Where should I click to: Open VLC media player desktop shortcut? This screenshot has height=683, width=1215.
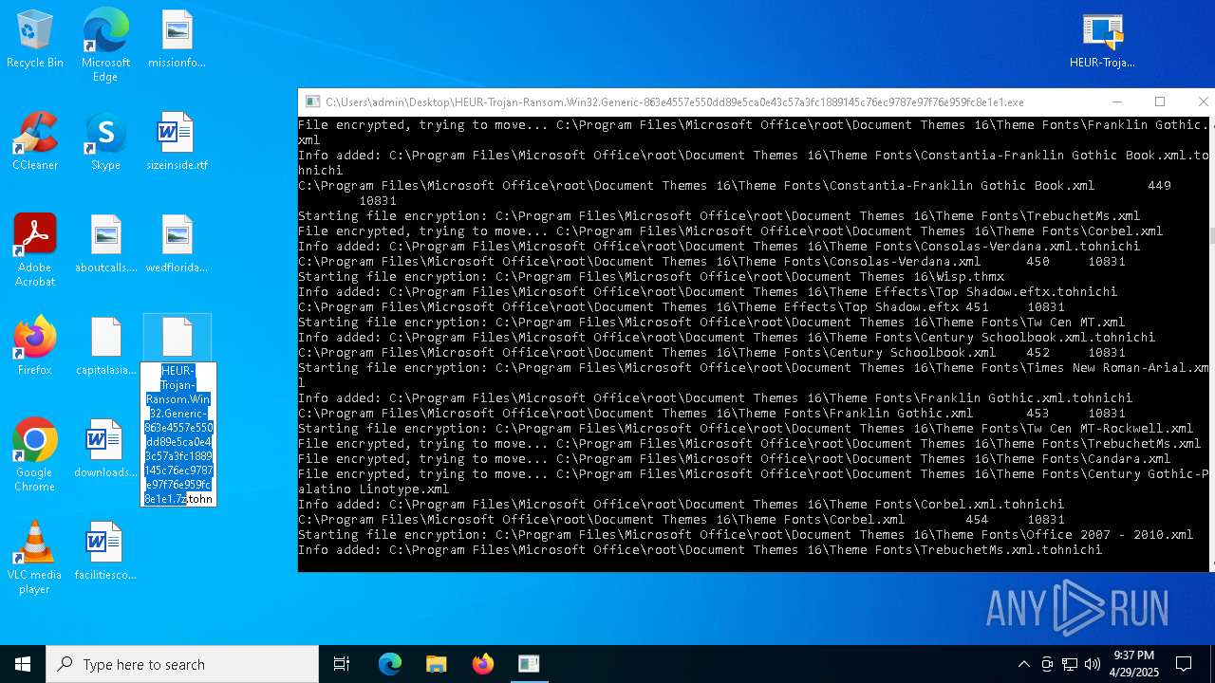coord(35,558)
